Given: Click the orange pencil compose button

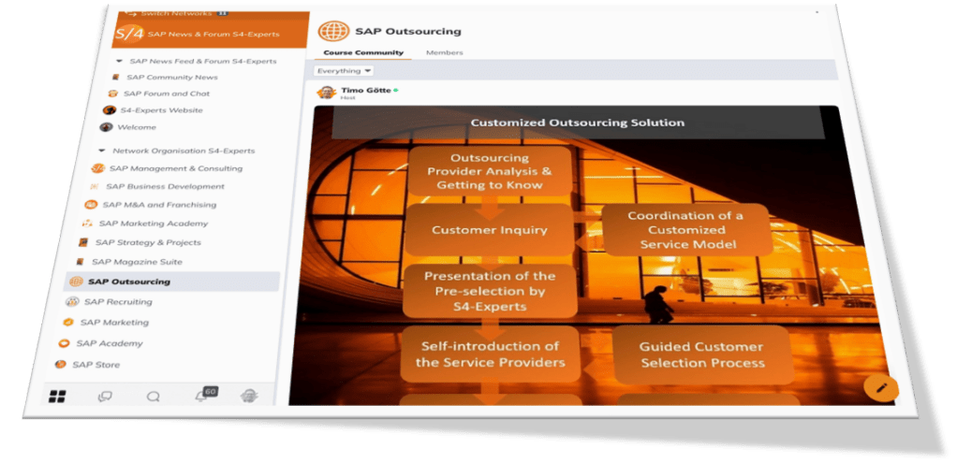Looking at the screenshot, I should coord(881,387).
